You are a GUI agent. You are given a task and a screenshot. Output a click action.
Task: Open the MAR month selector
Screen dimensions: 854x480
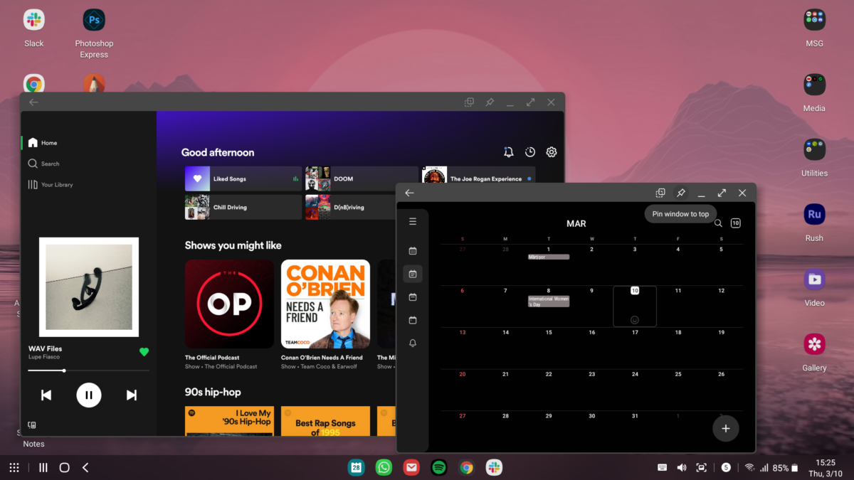pos(576,223)
